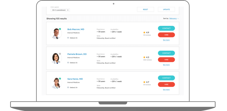This screenshot has width=227, height=111.
Task: Expand See more for Pamela Brown
Action: pyautogui.click(x=166, y=65)
